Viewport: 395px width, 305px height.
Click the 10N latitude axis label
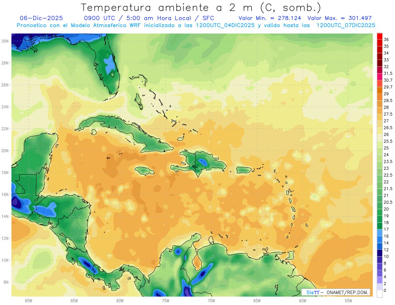click(5, 260)
